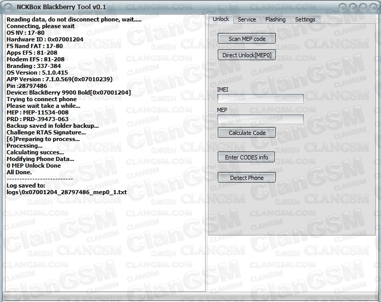Screen dimensions: 381x302
Task: Open Enter CODES info
Action: tap(246, 157)
